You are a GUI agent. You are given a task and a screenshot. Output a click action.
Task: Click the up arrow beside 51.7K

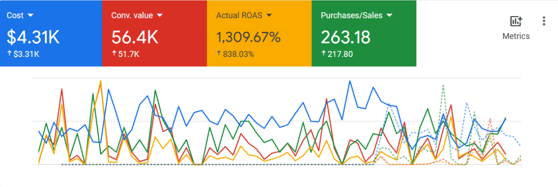(114, 54)
